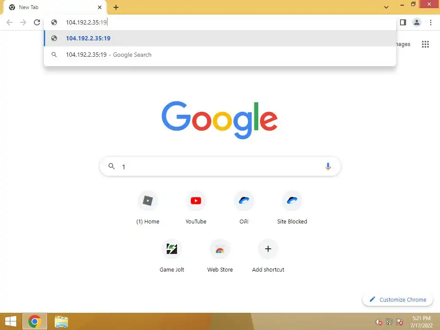Click the magnifier icon in Google search box

coord(111,166)
